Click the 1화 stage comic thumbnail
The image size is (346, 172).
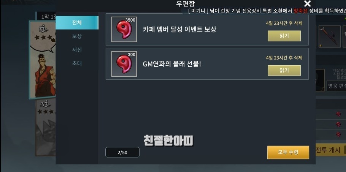pyautogui.click(x=42, y=60)
